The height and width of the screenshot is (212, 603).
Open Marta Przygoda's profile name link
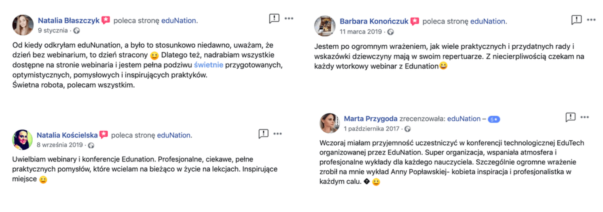[370, 119]
